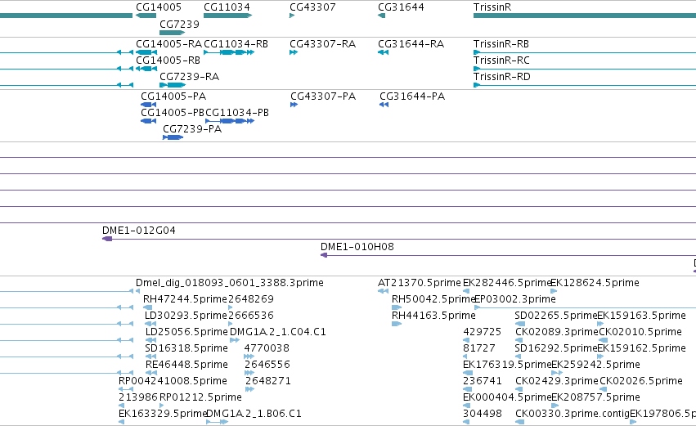
Task: Click the AT21370.5prime EST label
Action: (x=420, y=283)
